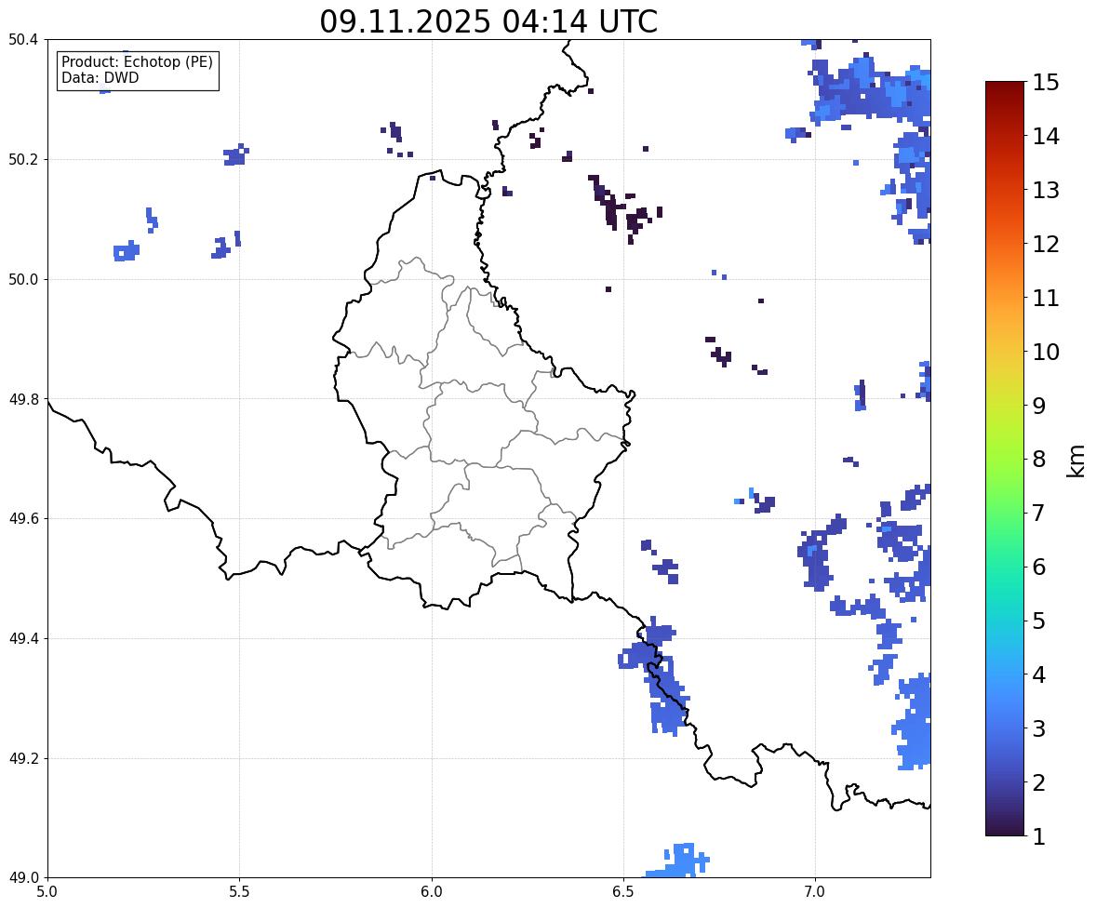Click the "Data: DWD" legend line

100,77
